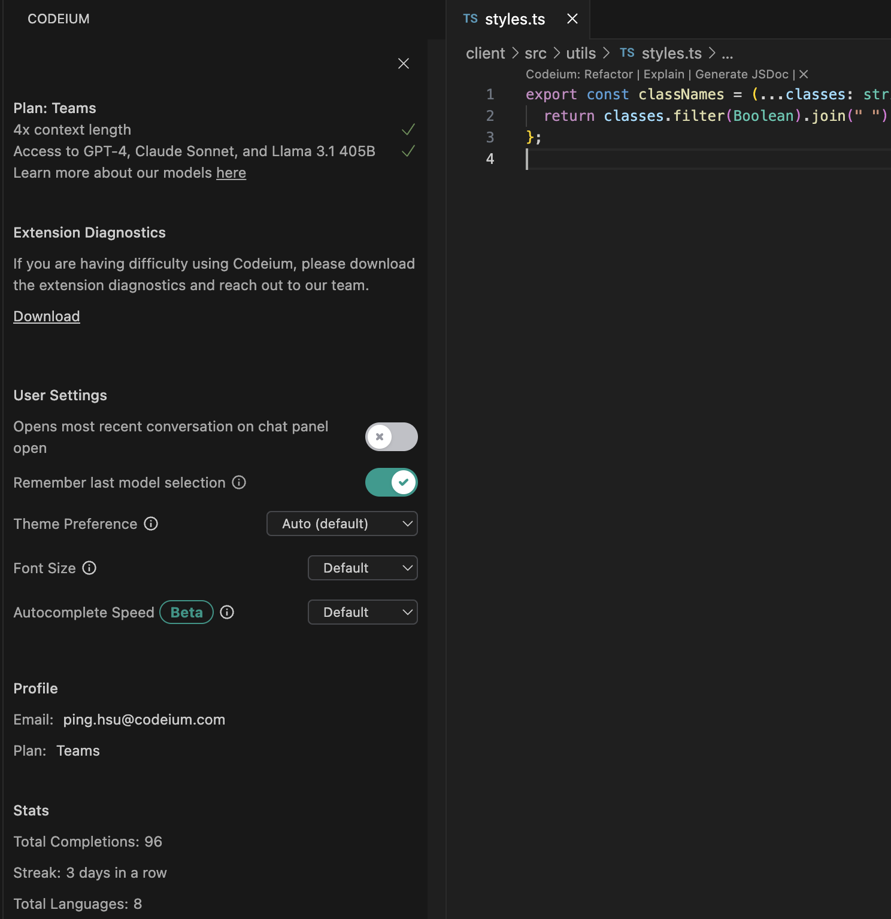Click the Profile heading
Viewport: 891px width, 919px height.
tap(35, 689)
